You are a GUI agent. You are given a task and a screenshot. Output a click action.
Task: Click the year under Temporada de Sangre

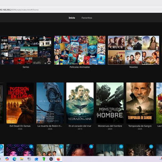tap(140, 129)
